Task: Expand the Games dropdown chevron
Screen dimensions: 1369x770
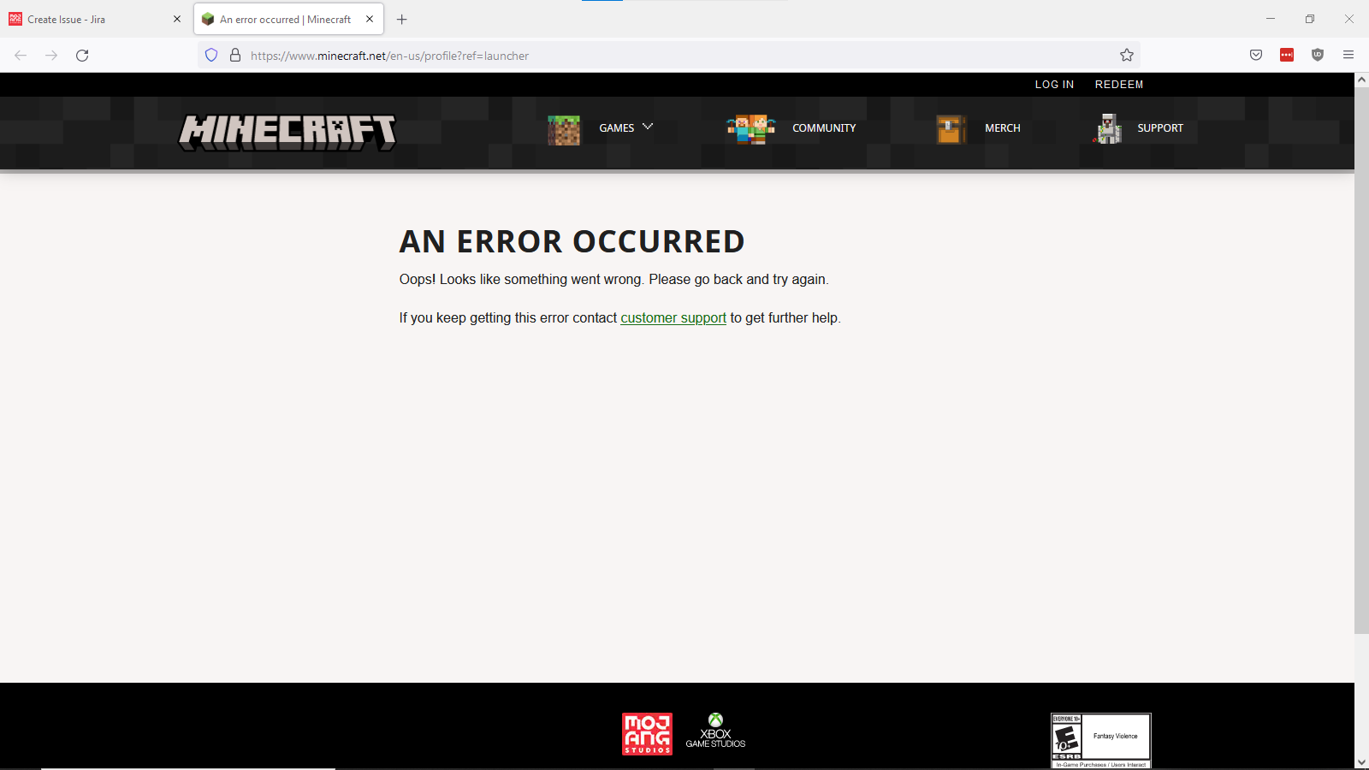Action: click(648, 127)
